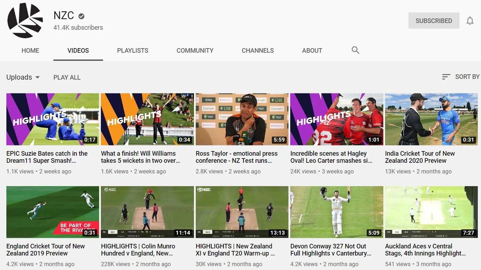Play the Colin Munro Hundred highlights thumbnail
Viewport: 481px width, 270px height.
point(147,212)
